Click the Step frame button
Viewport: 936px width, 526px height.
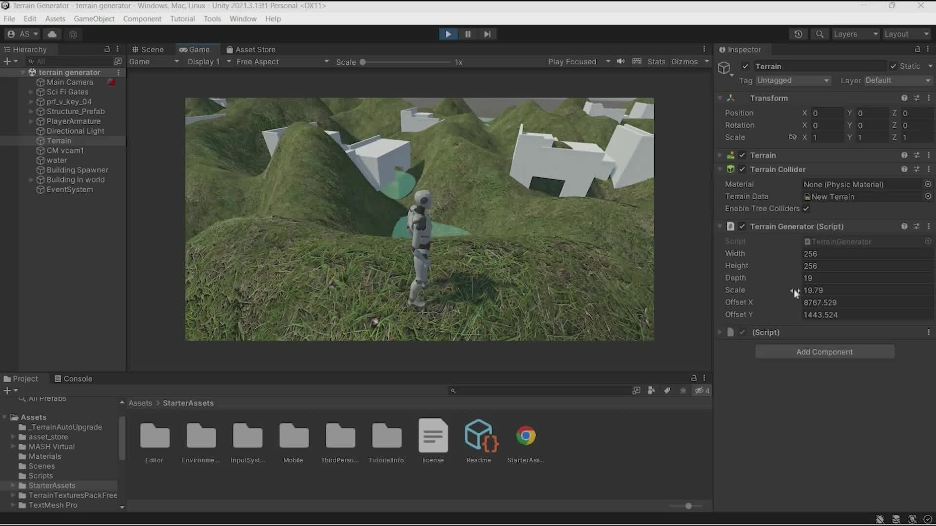(x=487, y=34)
